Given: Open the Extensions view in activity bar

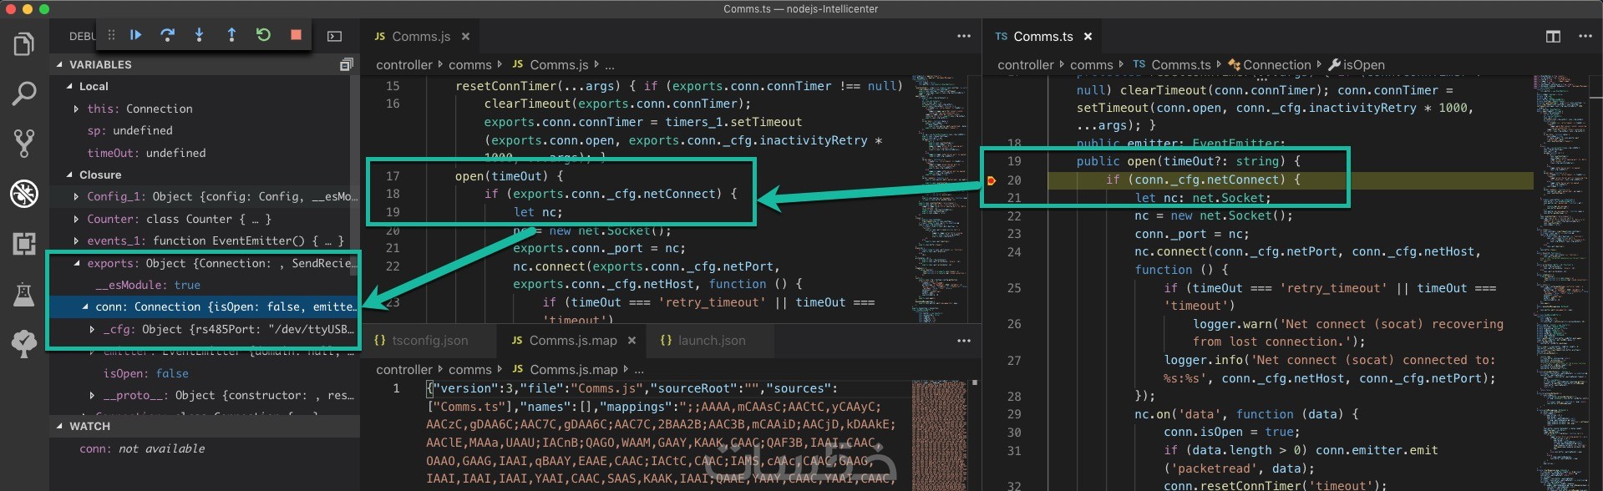Looking at the screenshot, I should coord(24,244).
